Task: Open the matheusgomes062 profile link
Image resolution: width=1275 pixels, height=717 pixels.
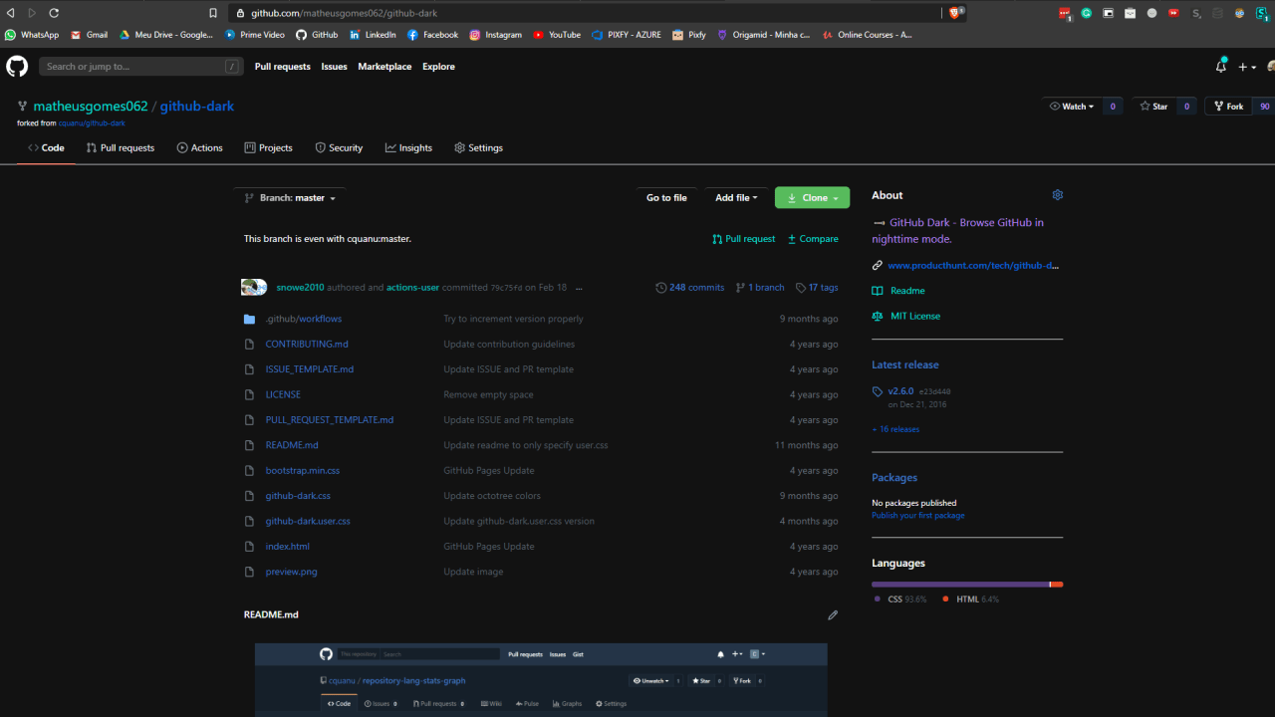Action: (91, 106)
